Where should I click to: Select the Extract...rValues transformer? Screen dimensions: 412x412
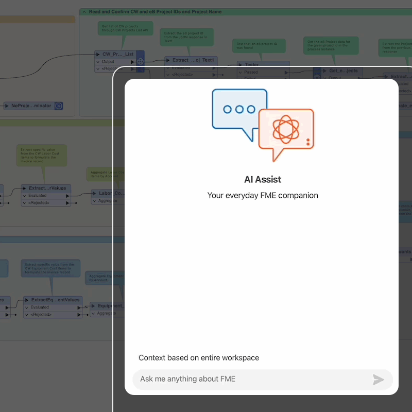47,188
